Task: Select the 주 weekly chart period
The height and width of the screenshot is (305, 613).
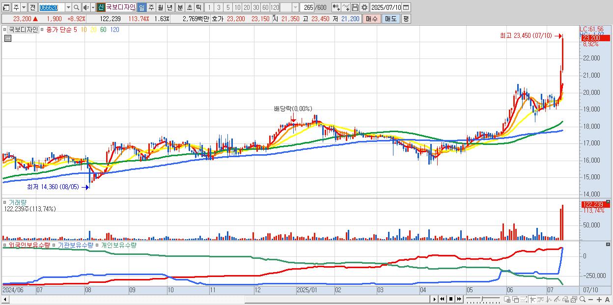Action: click(151, 7)
